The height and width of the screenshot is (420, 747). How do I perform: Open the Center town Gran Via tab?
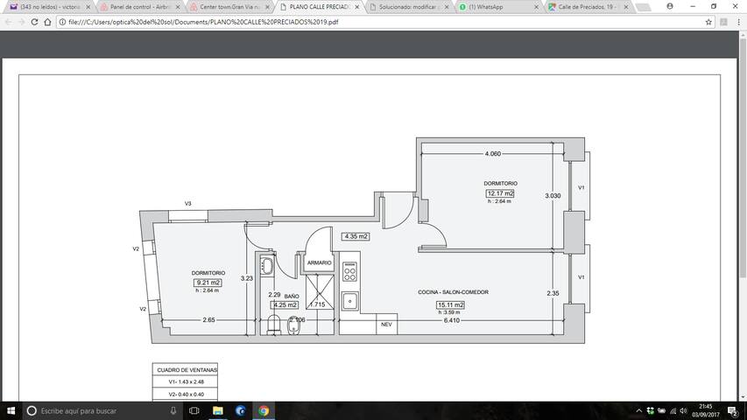click(x=225, y=7)
